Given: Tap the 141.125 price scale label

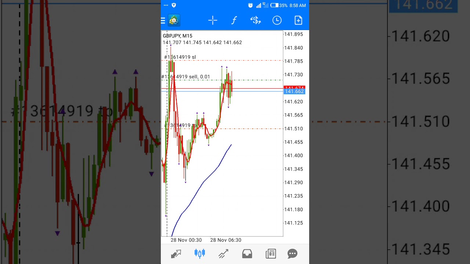Looking at the screenshot, I should coord(293,223).
